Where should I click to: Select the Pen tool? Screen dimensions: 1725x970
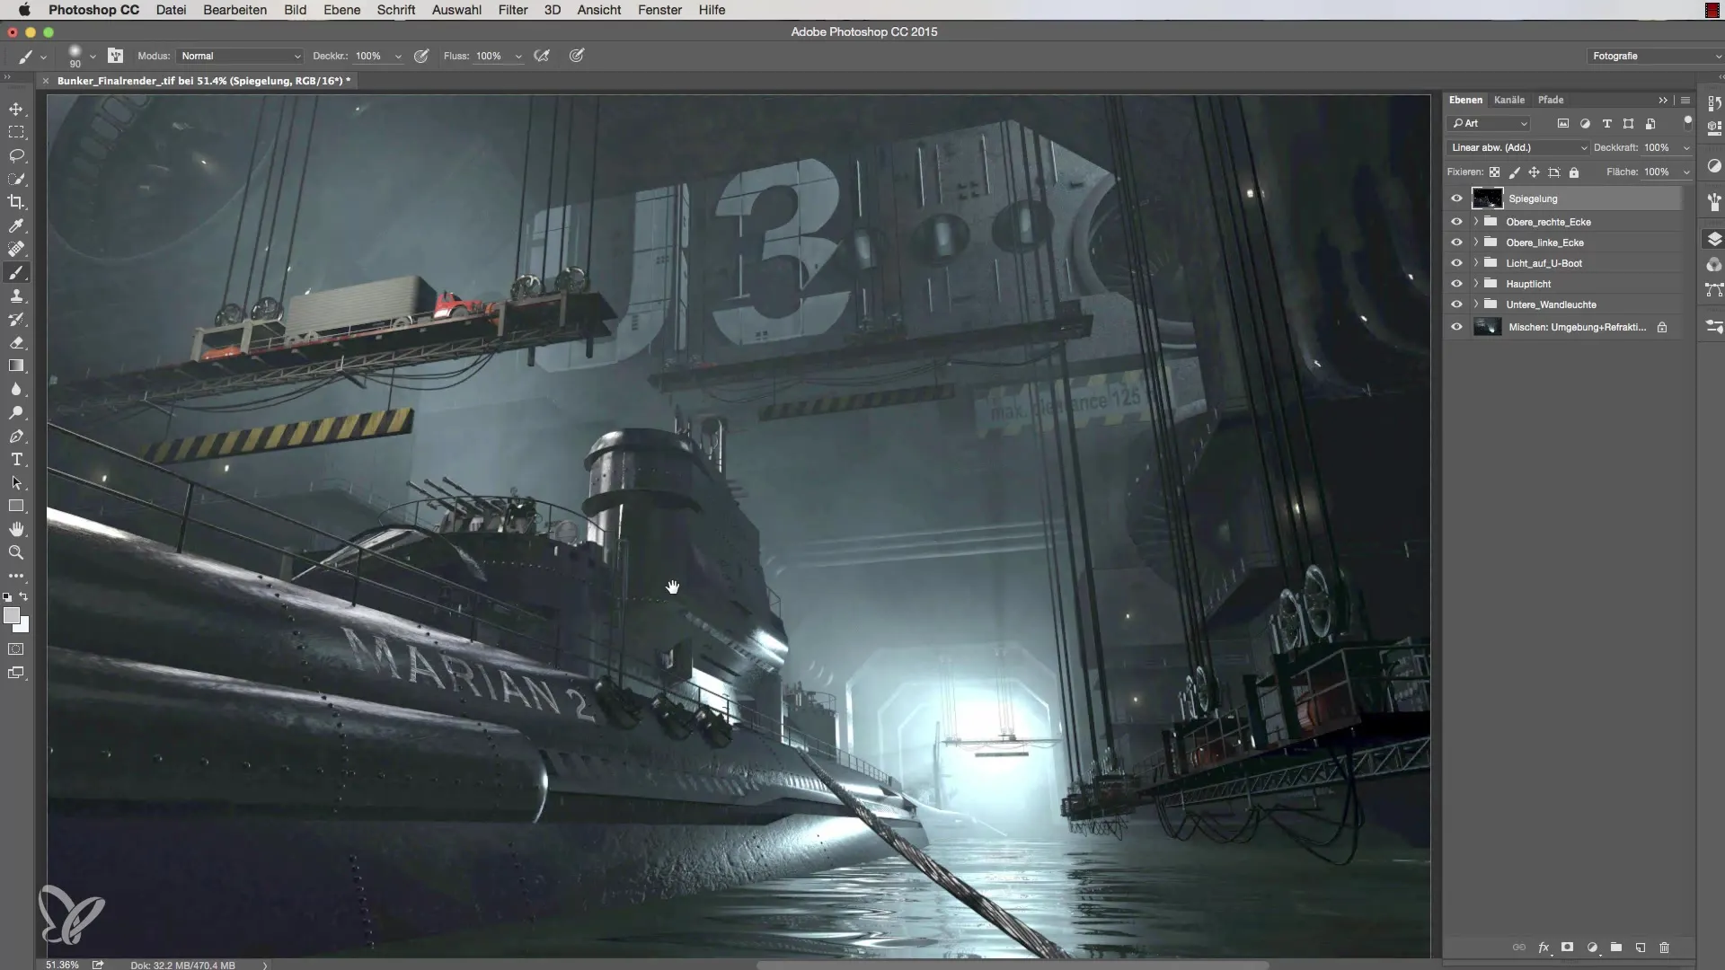pos(16,436)
